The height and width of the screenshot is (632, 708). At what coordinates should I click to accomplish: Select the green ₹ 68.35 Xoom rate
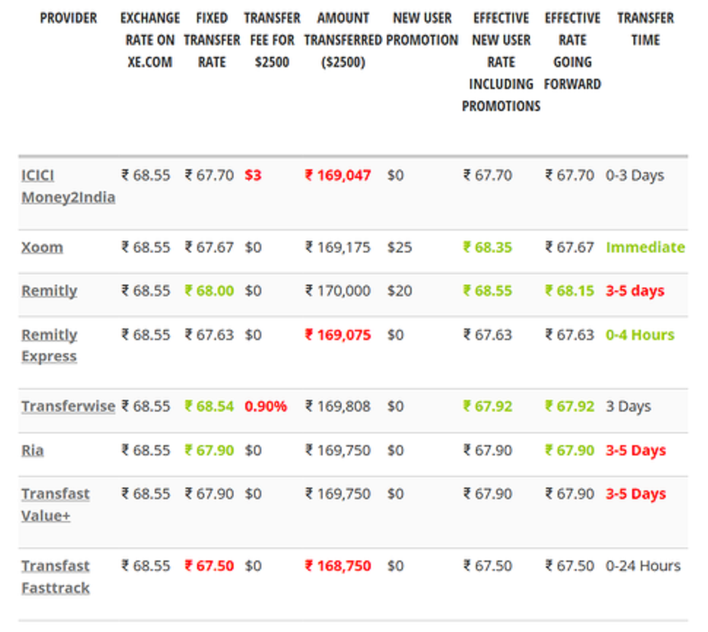[488, 247]
